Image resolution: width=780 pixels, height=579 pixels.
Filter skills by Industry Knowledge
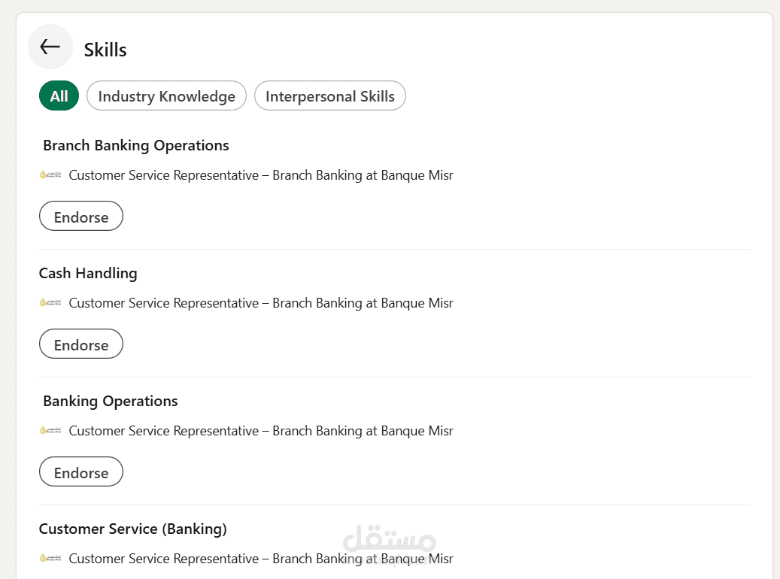(166, 96)
